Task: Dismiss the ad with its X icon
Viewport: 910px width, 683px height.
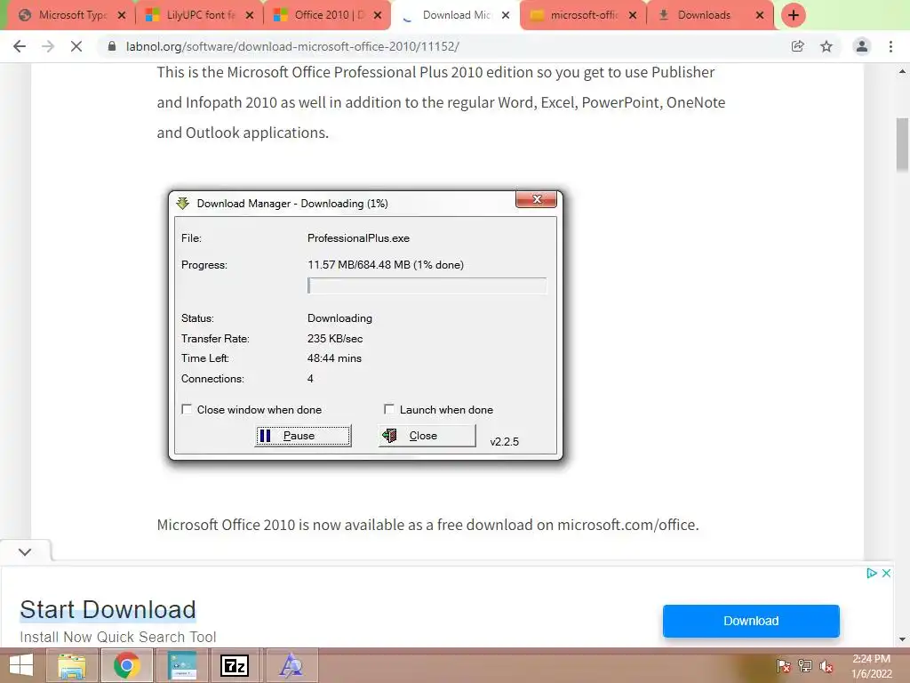Action: (886, 574)
